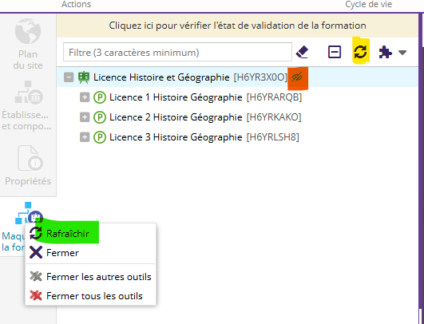
Task: Expand Licence 2 Histoire Géographie
Action: pyautogui.click(x=85, y=117)
